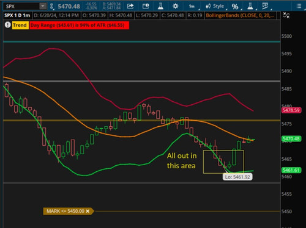This screenshot has height=228, width=306.
Task: Click the green 5470.48 price axis label
Action: [291, 138]
